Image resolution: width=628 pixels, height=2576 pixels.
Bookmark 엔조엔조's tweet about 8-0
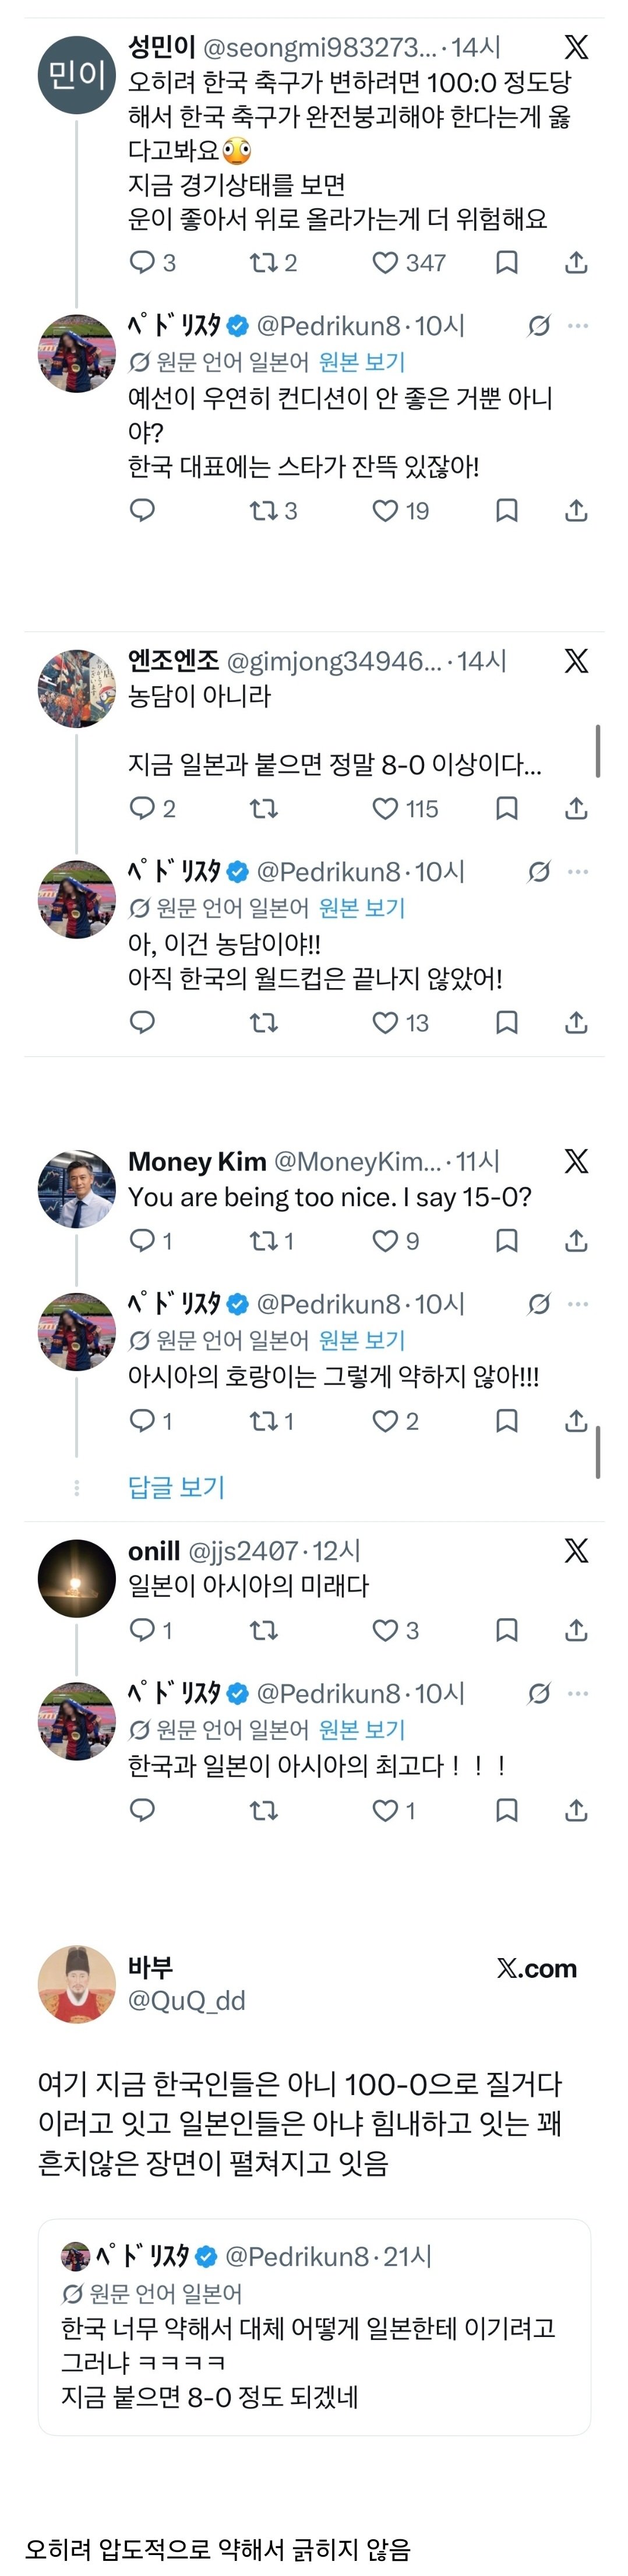click(x=507, y=808)
